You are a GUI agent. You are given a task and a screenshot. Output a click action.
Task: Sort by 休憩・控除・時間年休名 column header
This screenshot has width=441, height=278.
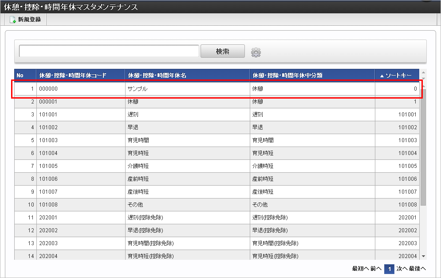187,75
